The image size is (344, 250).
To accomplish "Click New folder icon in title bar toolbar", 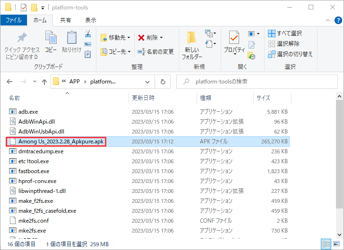I will [x=34, y=8].
